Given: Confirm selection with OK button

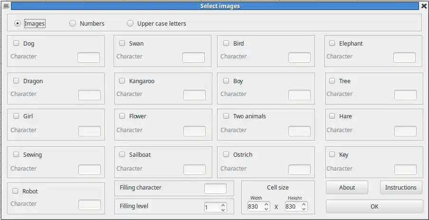Looking at the screenshot, I should (374, 206).
